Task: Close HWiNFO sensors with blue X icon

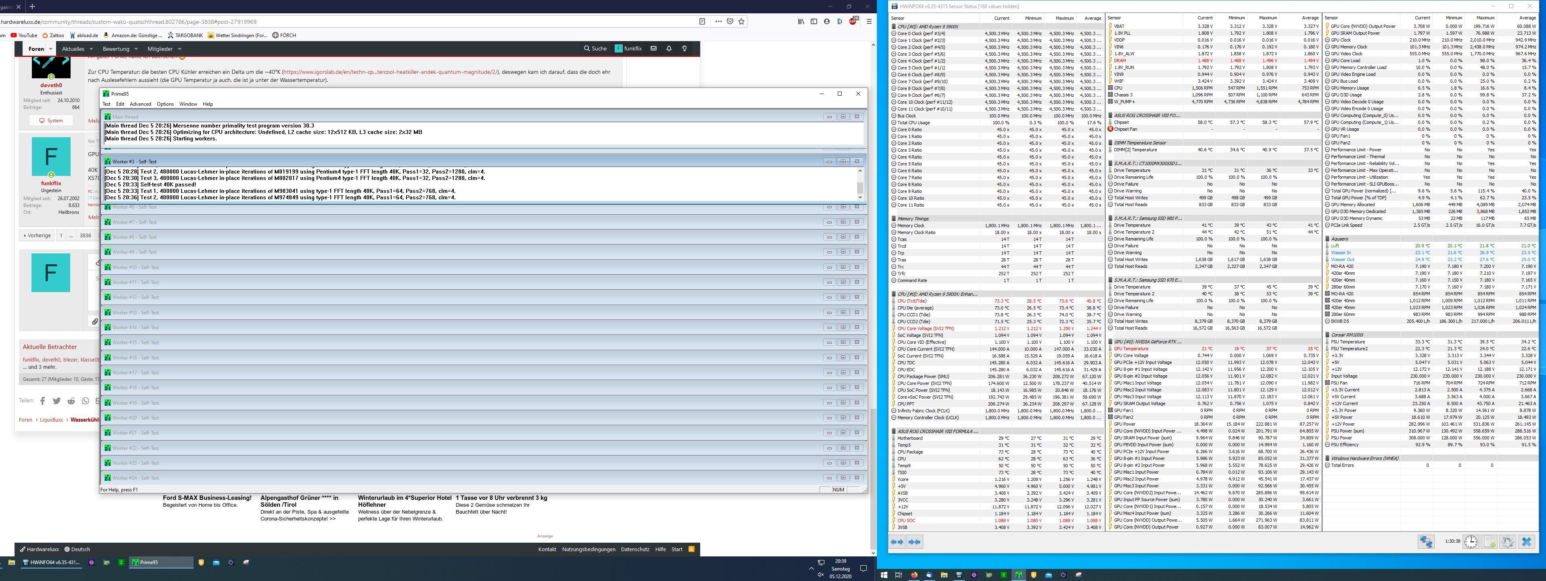Action: click(x=1527, y=541)
